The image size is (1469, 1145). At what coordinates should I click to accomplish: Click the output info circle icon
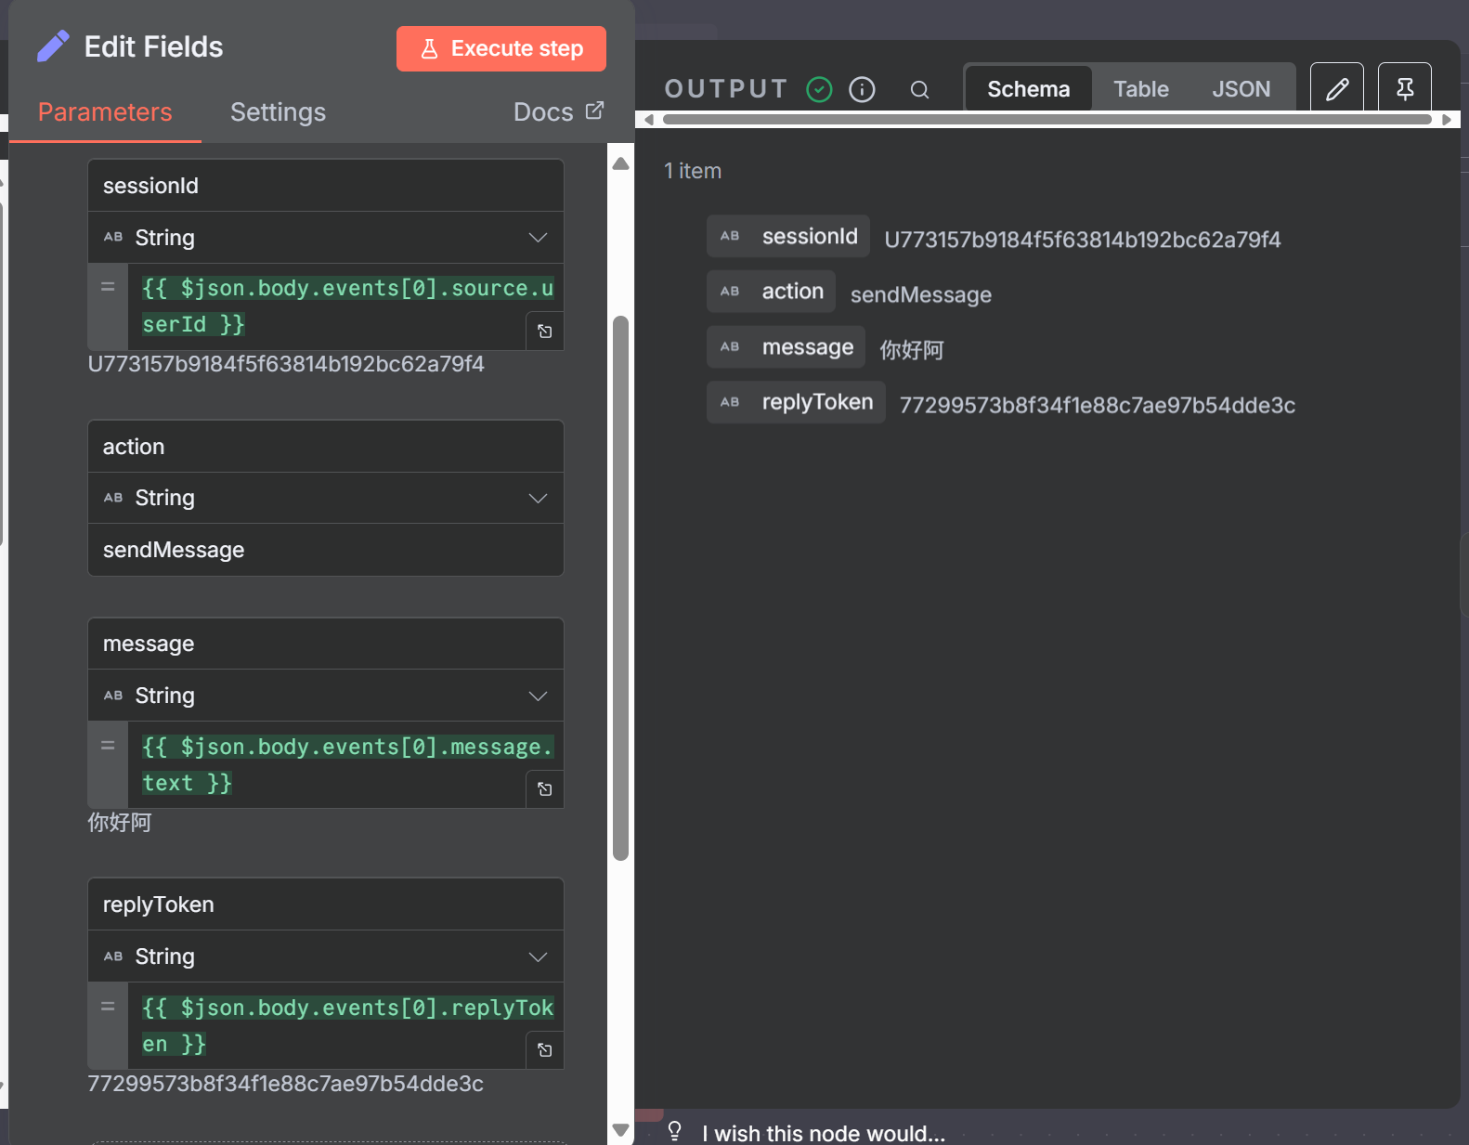tap(862, 89)
